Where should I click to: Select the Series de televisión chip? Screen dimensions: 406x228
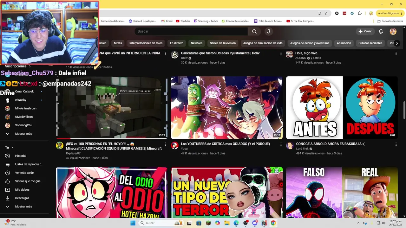pos(223,43)
